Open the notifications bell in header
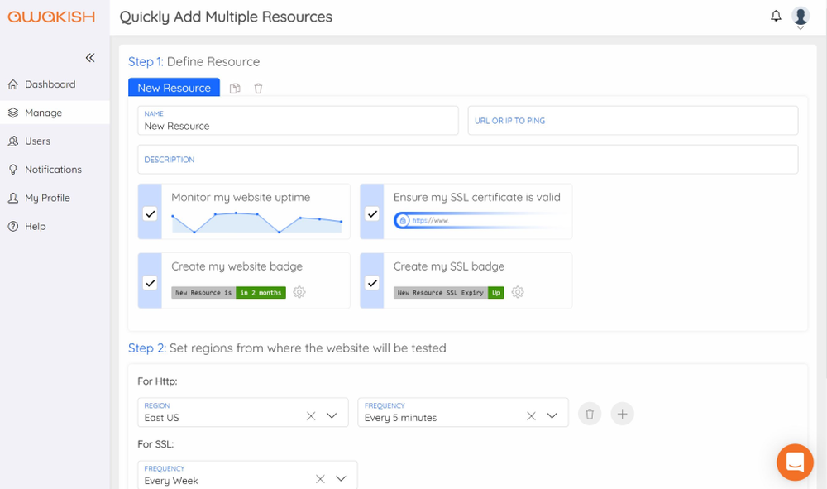Screen dimensions: 827x489 (x=776, y=16)
